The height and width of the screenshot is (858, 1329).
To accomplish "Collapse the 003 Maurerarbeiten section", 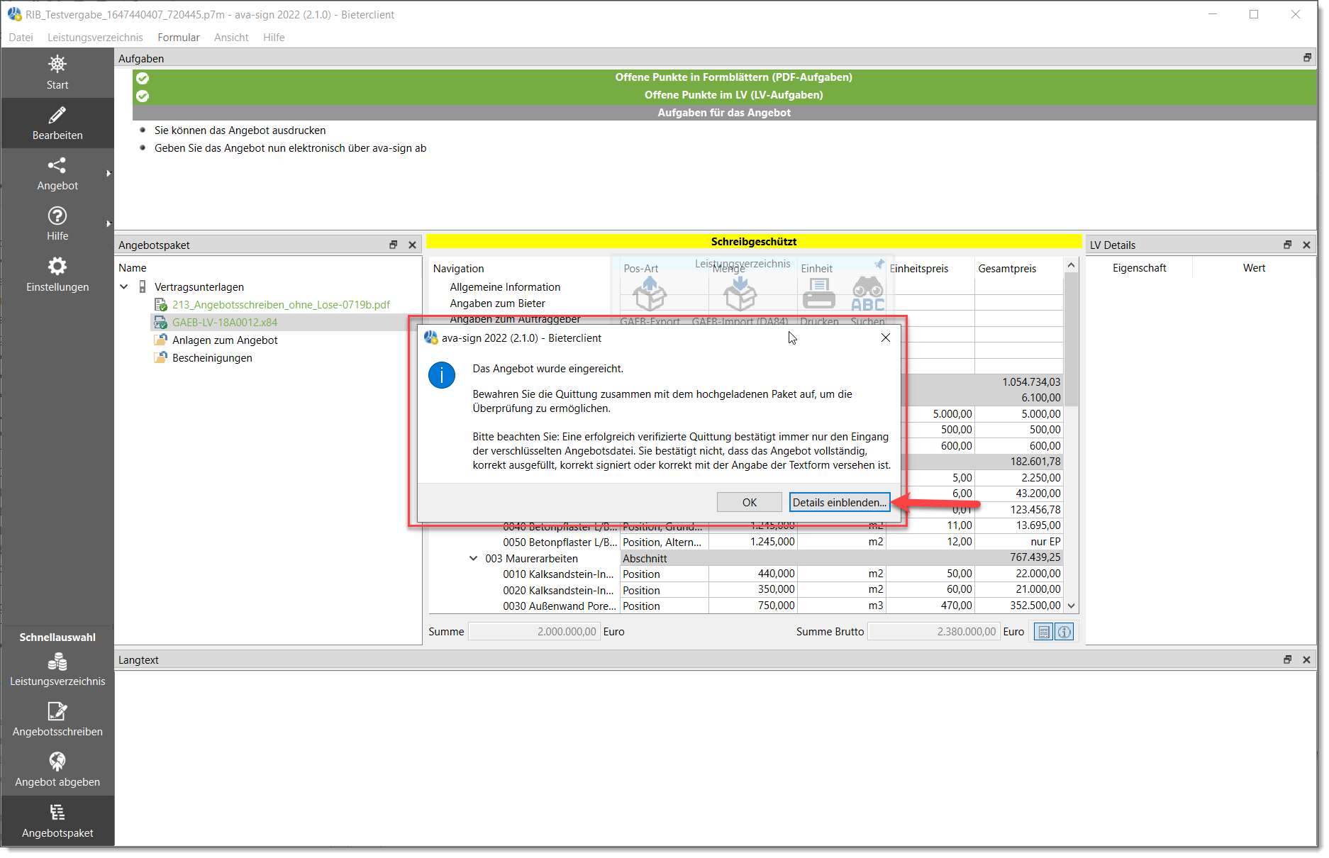I will point(473,558).
